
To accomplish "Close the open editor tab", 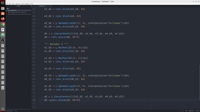I will click(51, 6).
